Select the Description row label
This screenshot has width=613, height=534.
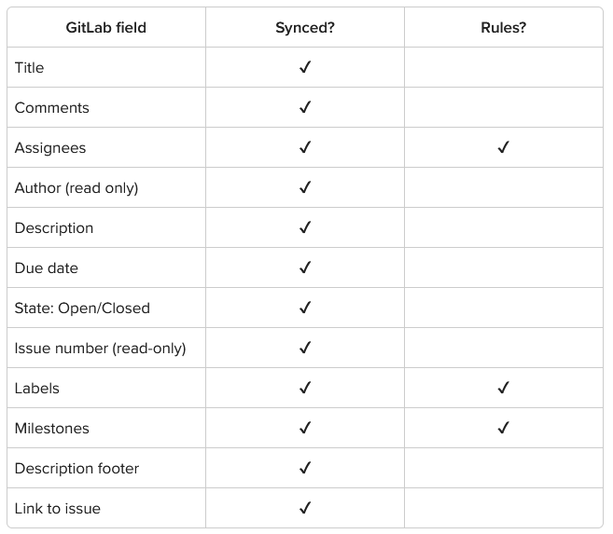pyautogui.click(x=54, y=228)
